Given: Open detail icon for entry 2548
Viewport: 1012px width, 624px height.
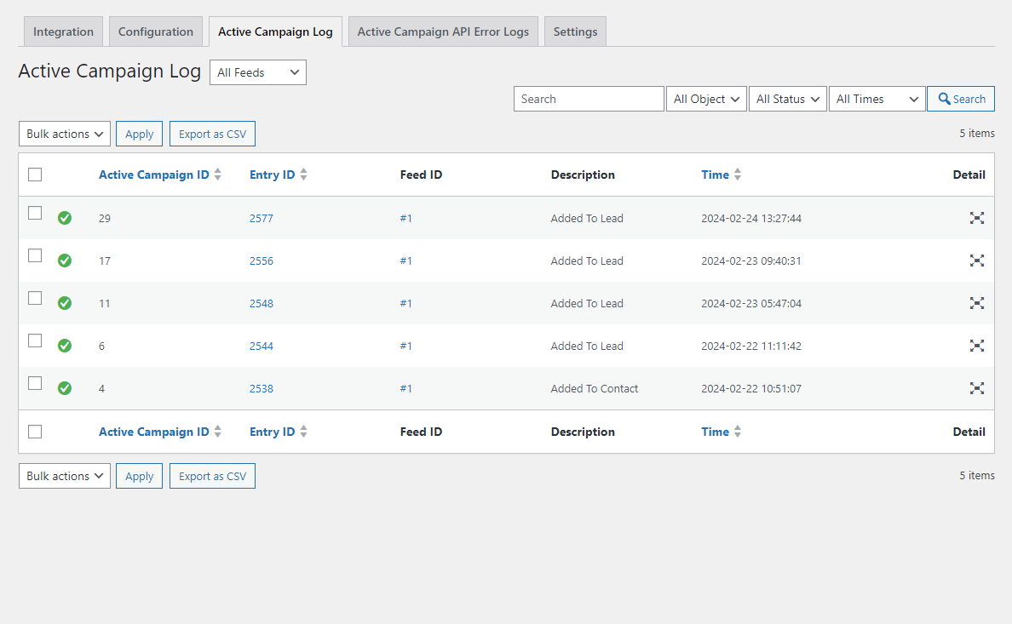Looking at the screenshot, I should (976, 303).
